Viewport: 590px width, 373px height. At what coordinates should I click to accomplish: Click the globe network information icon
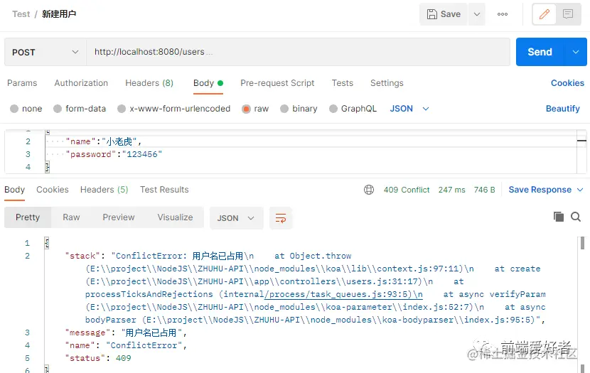point(369,190)
